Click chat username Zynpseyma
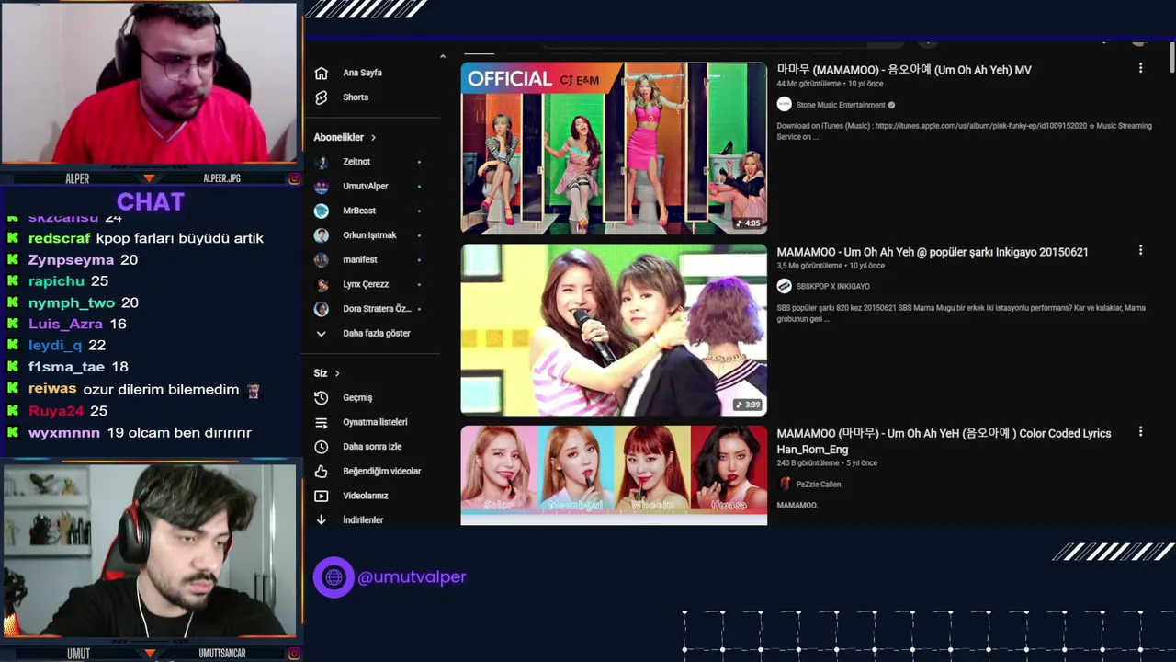The height and width of the screenshot is (662, 1176). tap(71, 260)
